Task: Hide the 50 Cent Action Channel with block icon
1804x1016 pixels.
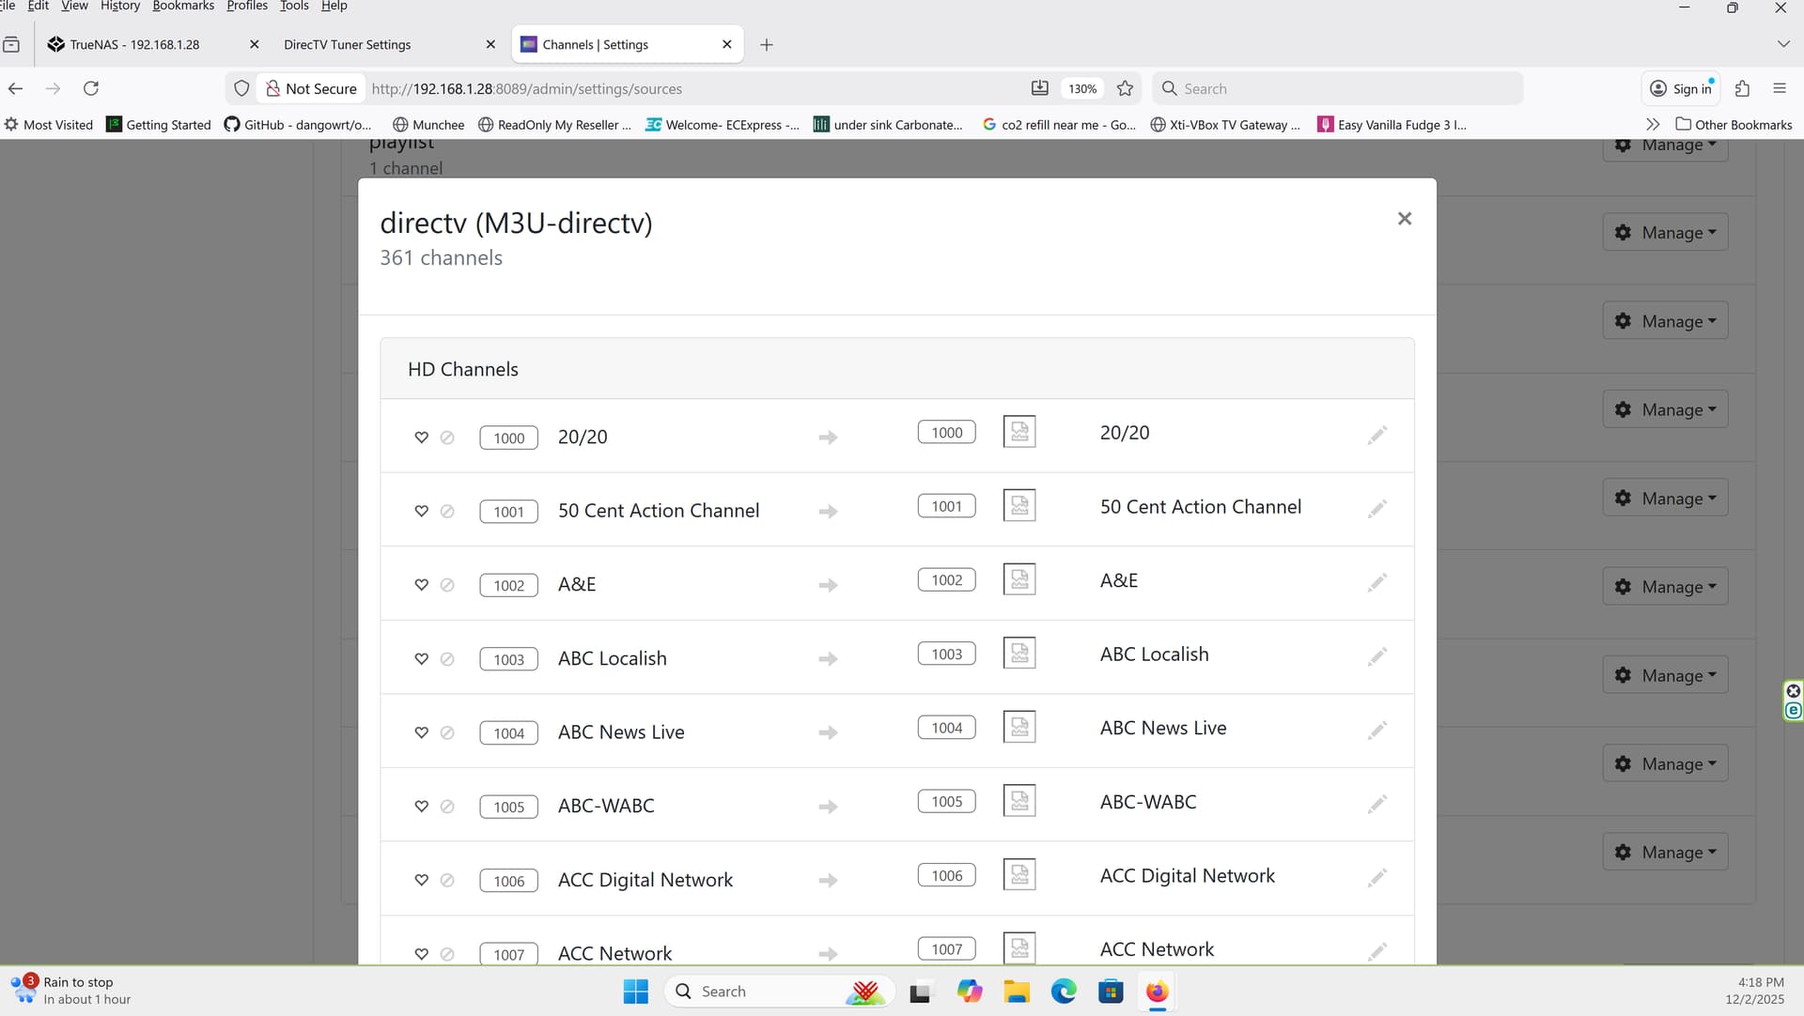Action: point(447,512)
